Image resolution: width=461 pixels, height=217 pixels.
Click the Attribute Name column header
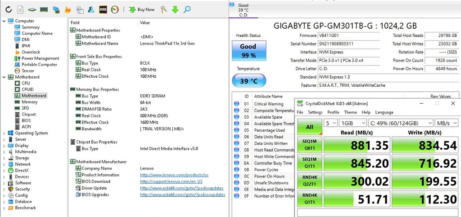[x=268, y=96]
